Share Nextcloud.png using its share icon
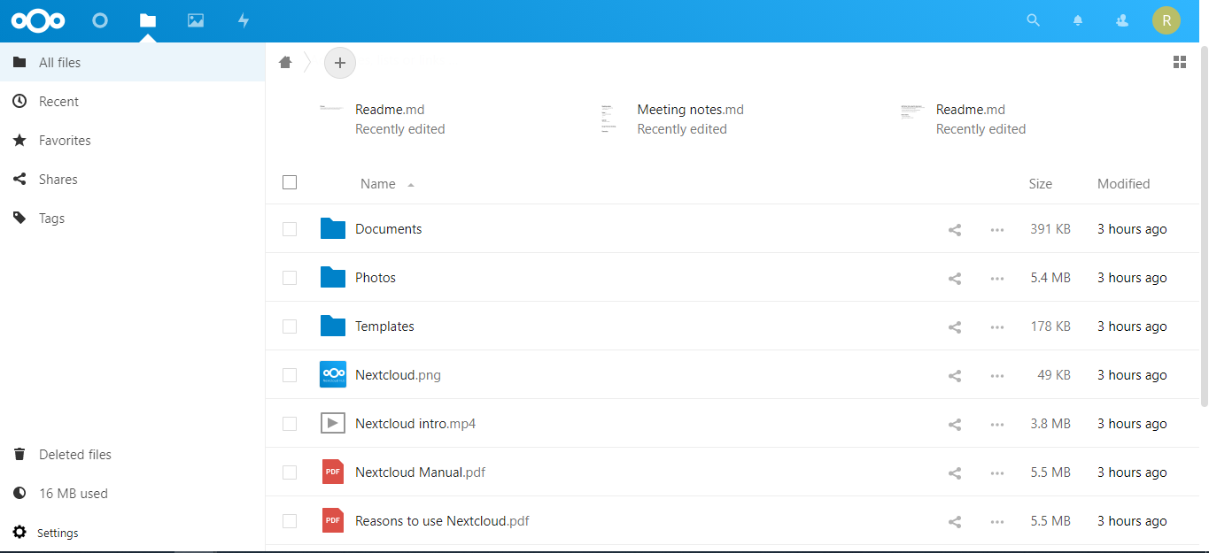 tap(954, 375)
